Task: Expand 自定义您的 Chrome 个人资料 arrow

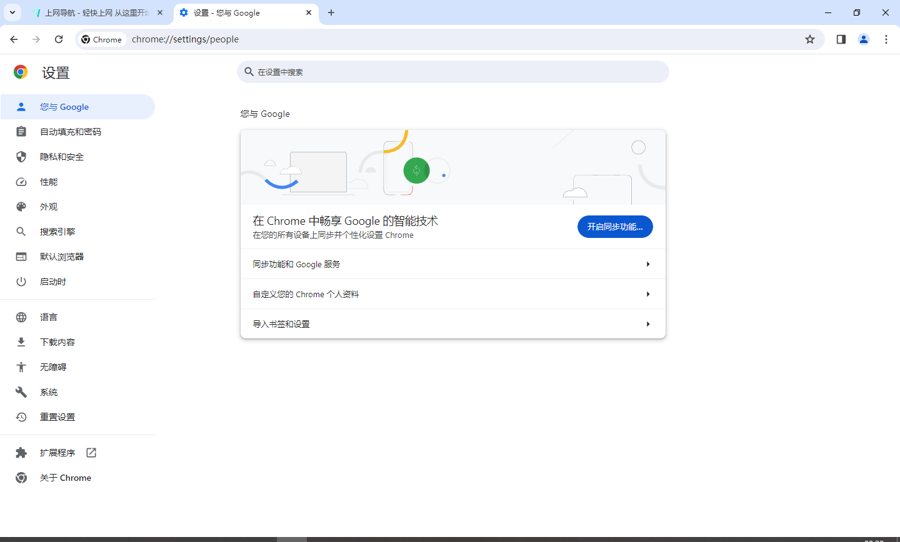Action: tap(648, 294)
